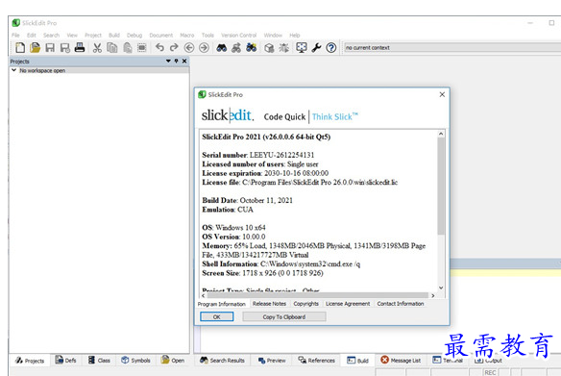Image resolution: width=561 pixels, height=376 pixels.
Task: Click the Undo arrow icon
Action: [x=159, y=47]
